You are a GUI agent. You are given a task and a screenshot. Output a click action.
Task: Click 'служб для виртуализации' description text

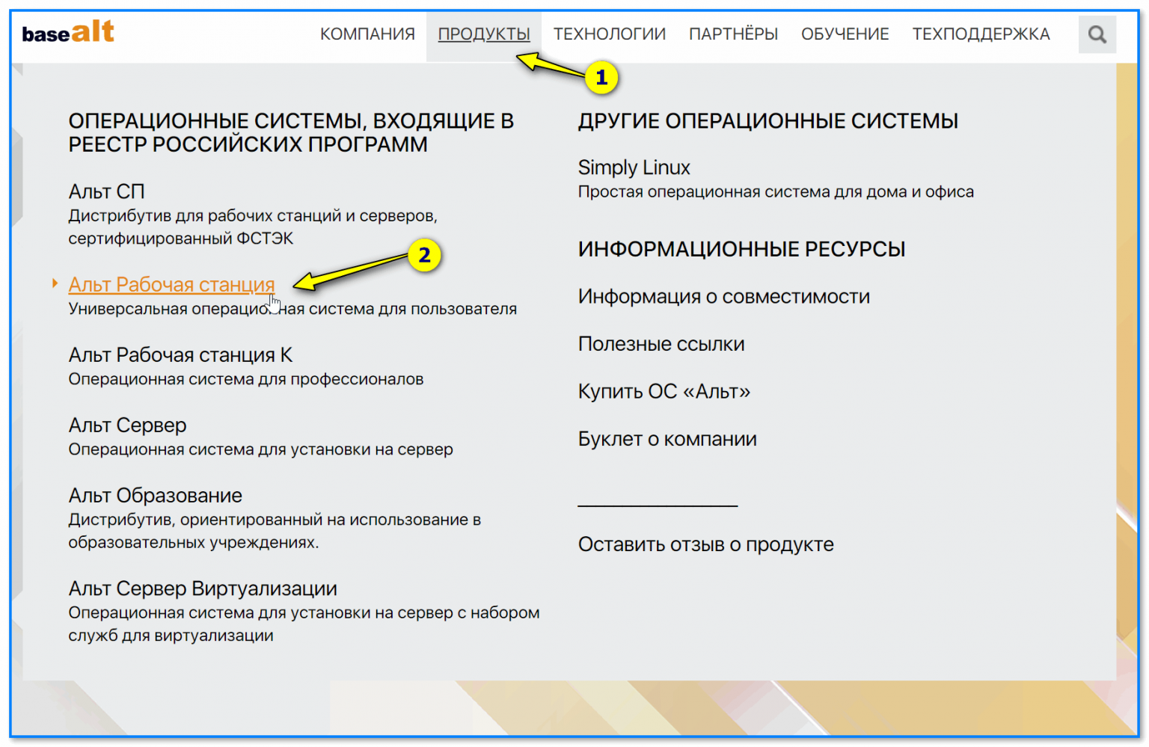click(171, 636)
